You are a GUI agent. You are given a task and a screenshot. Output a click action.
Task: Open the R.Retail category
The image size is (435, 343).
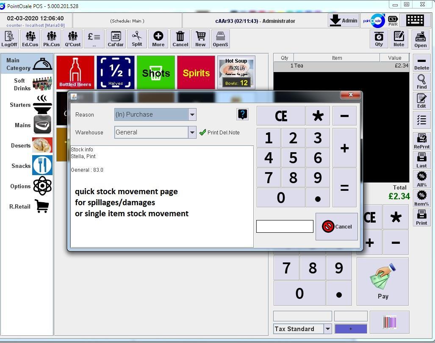click(27, 206)
